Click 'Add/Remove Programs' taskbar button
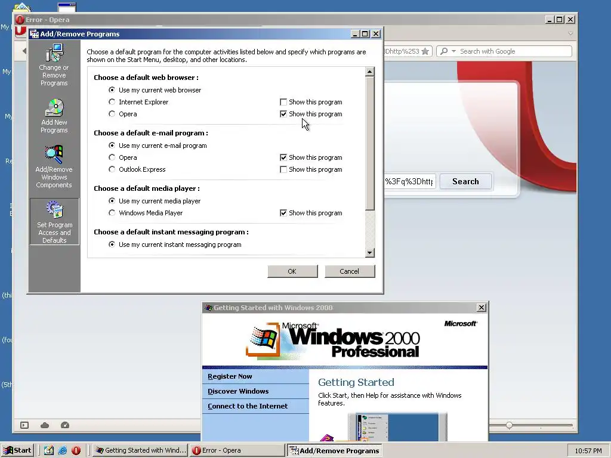This screenshot has height=458, width=611. pos(334,450)
